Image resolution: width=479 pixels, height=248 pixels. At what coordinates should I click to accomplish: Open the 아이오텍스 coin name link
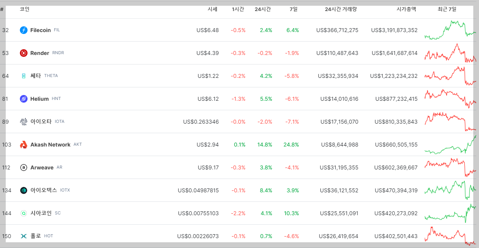click(44, 190)
